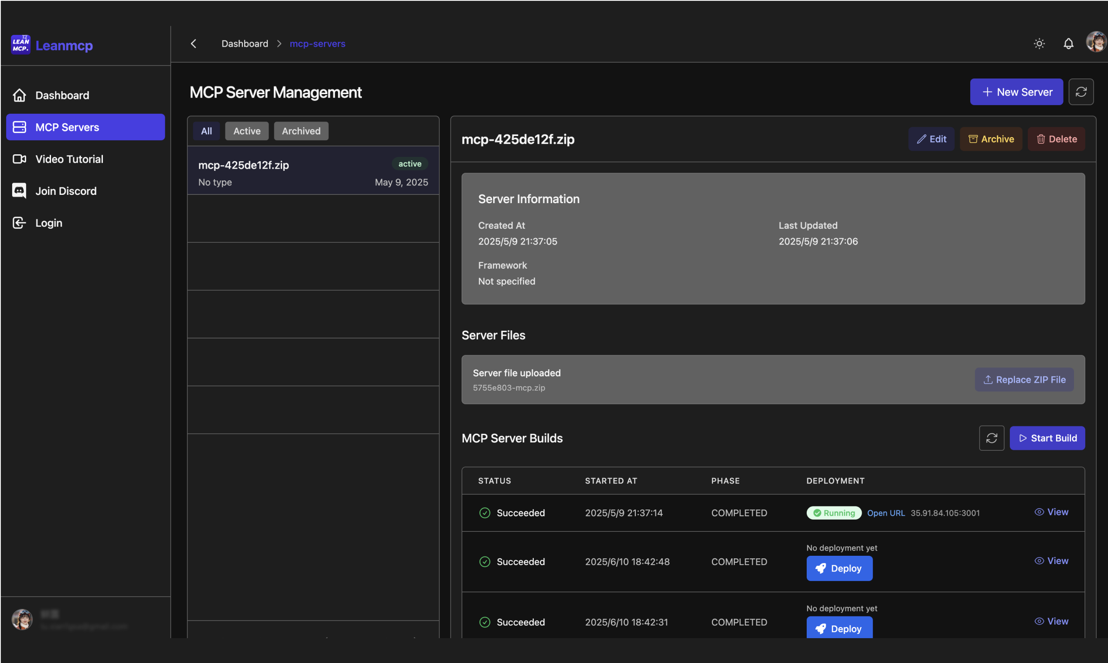The image size is (1108, 663).
Task: Click Replace ZIP File button
Action: tap(1024, 380)
